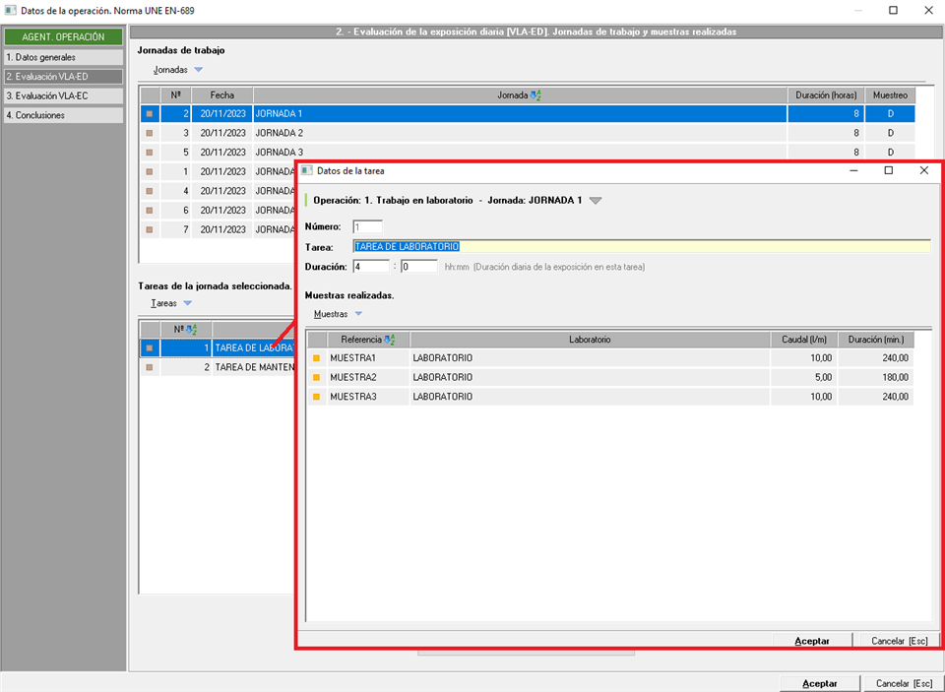Open the 4. Conclusiones section

[63, 115]
